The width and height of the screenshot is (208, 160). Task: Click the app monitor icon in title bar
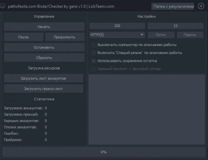point(3,6)
